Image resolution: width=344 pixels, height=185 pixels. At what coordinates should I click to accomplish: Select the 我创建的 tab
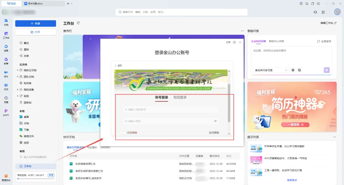coord(92,147)
